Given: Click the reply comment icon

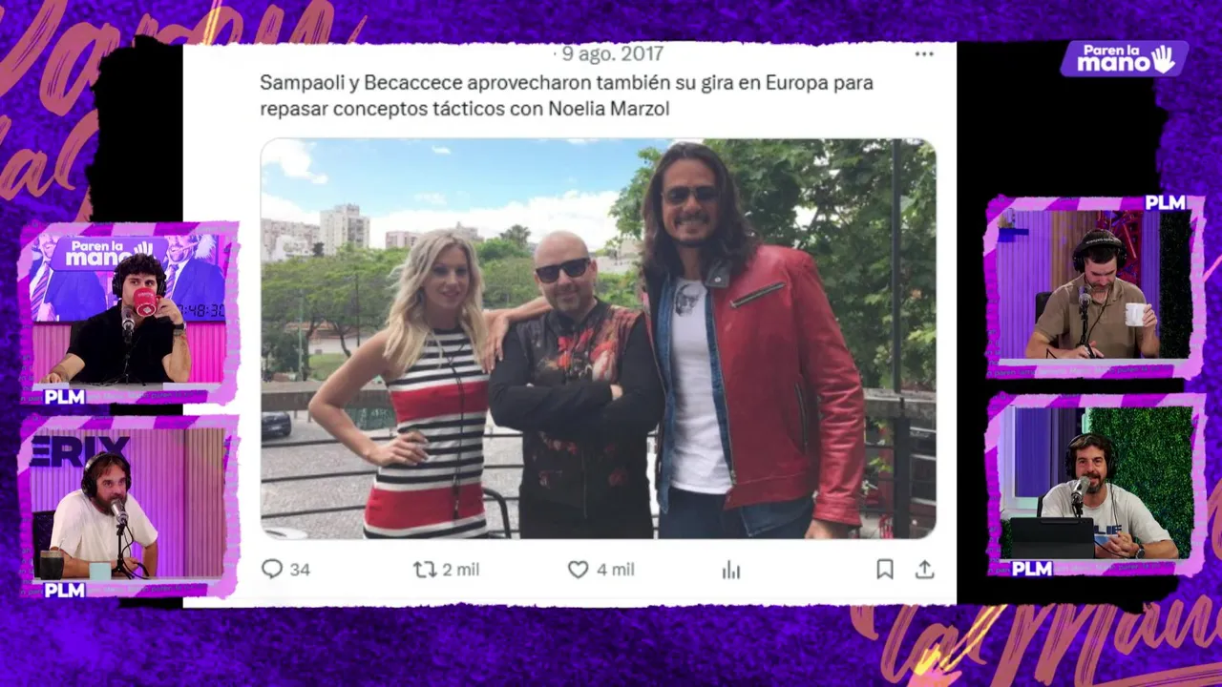Looking at the screenshot, I should (x=272, y=570).
